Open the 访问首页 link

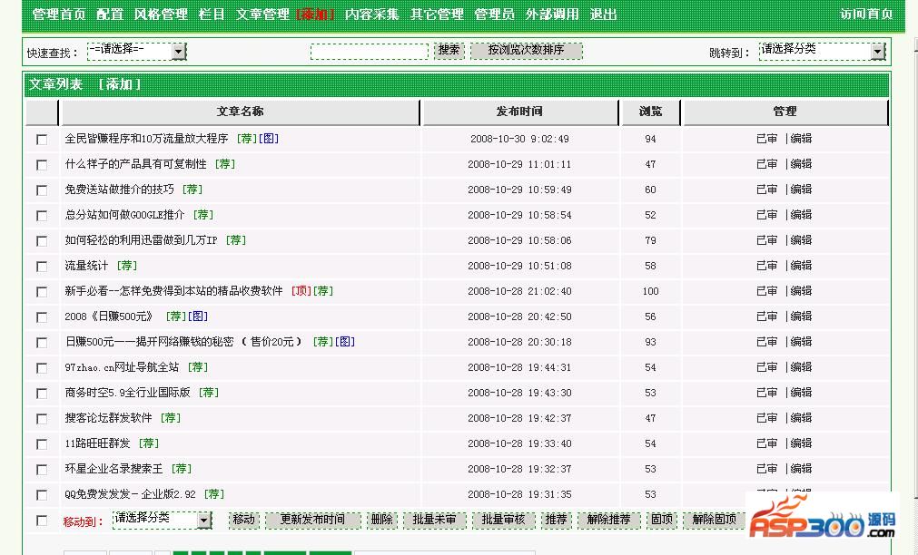click(x=865, y=15)
